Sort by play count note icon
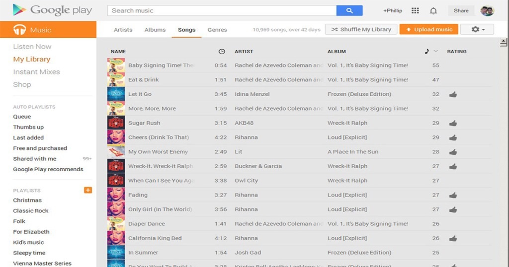509x267 pixels. pyautogui.click(x=427, y=51)
